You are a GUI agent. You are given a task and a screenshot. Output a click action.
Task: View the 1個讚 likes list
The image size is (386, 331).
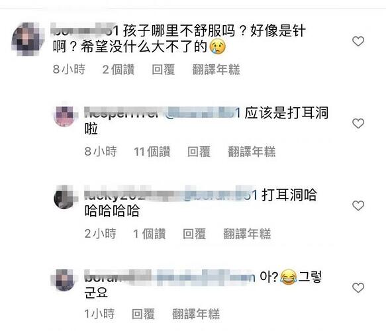pyautogui.click(x=149, y=234)
